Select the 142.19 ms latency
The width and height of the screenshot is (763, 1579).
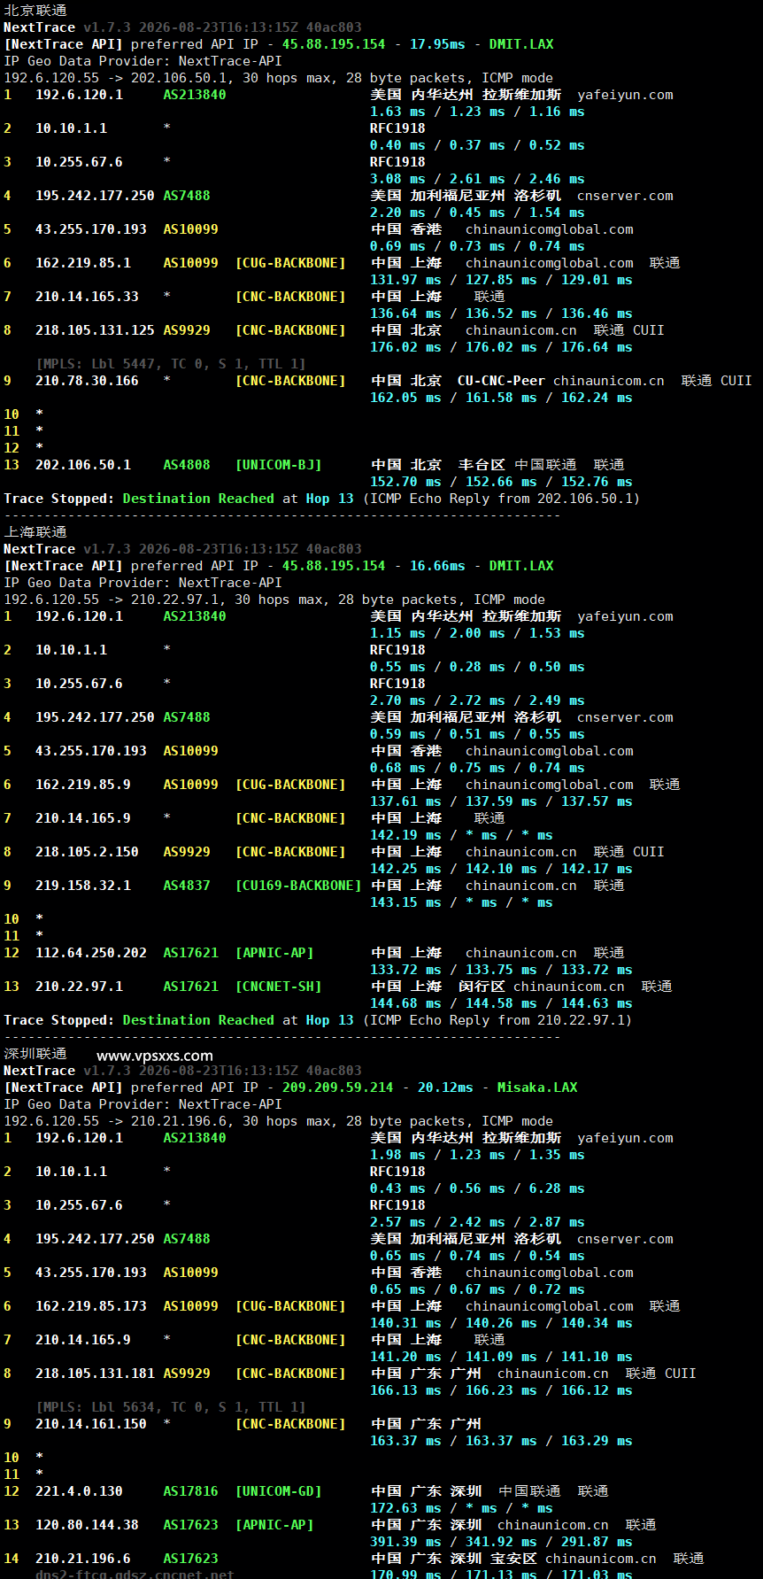click(405, 835)
